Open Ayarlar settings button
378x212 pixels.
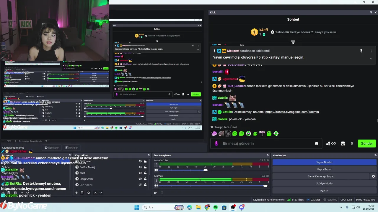point(324,191)
